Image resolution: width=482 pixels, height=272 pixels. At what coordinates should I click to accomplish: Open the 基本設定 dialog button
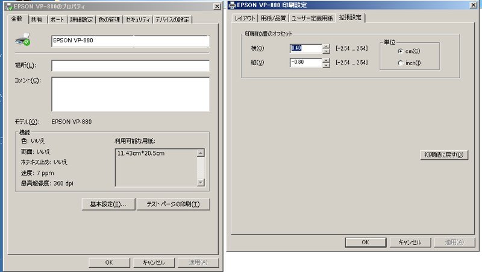click(108, 204)
